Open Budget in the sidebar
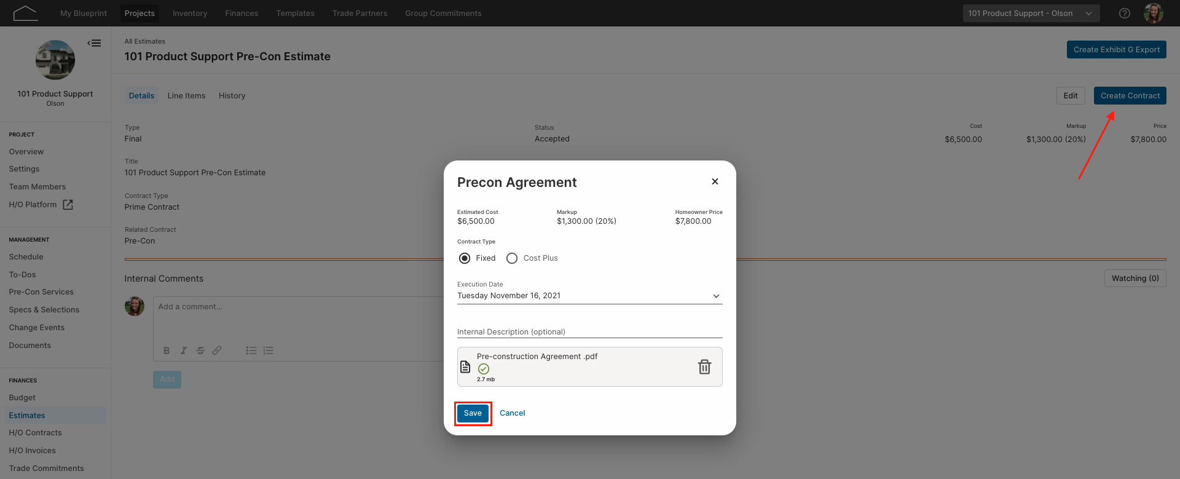The image size is (1180, 479). [22, 398]
